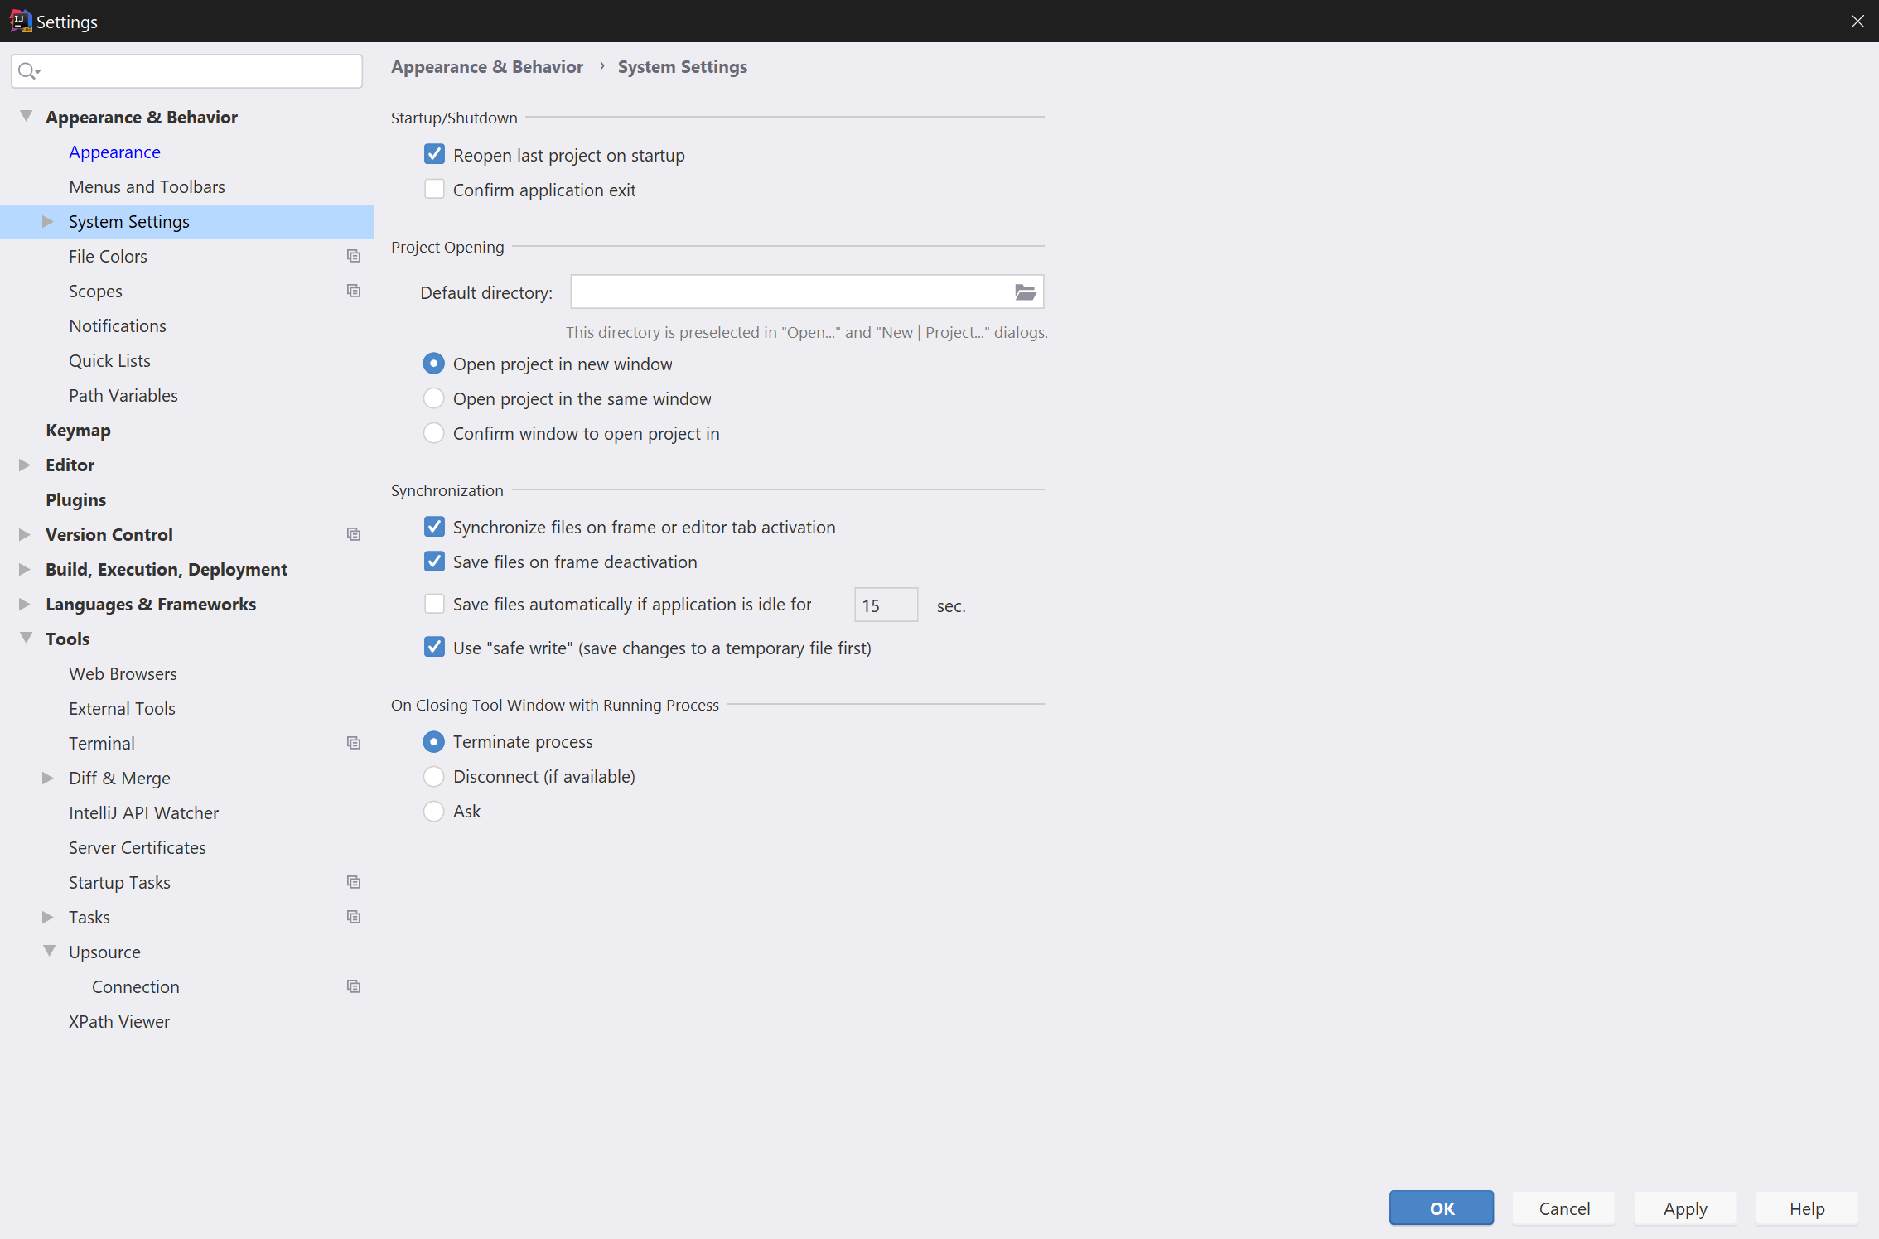Click the Apply button

coord(1684,1208)
